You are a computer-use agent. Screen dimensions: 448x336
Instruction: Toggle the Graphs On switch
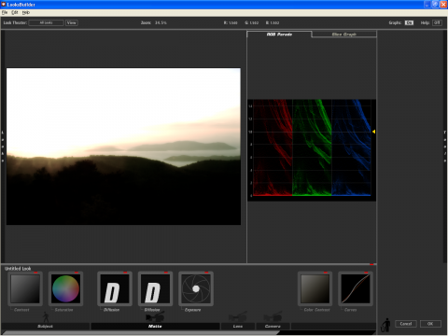click(x=409, y=22)
